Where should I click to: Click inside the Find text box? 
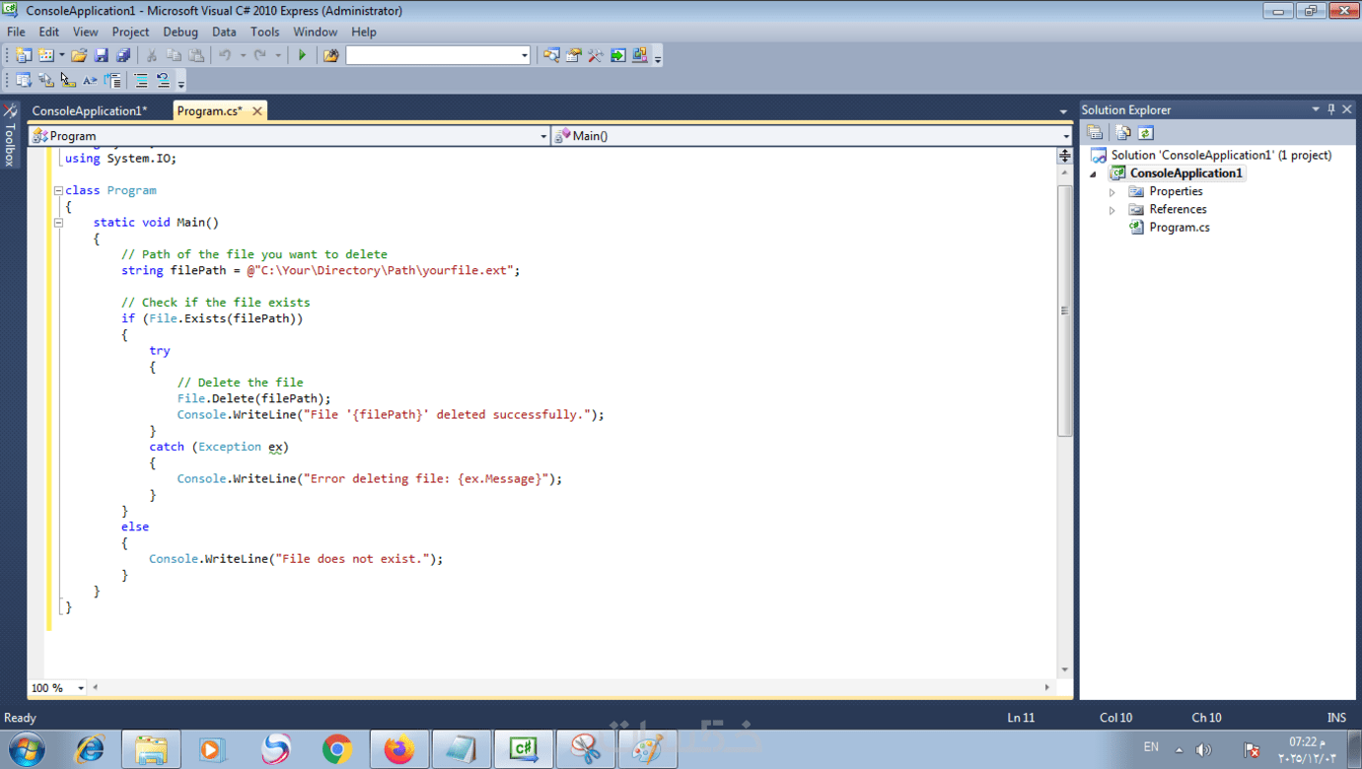[x=432, y=55]
